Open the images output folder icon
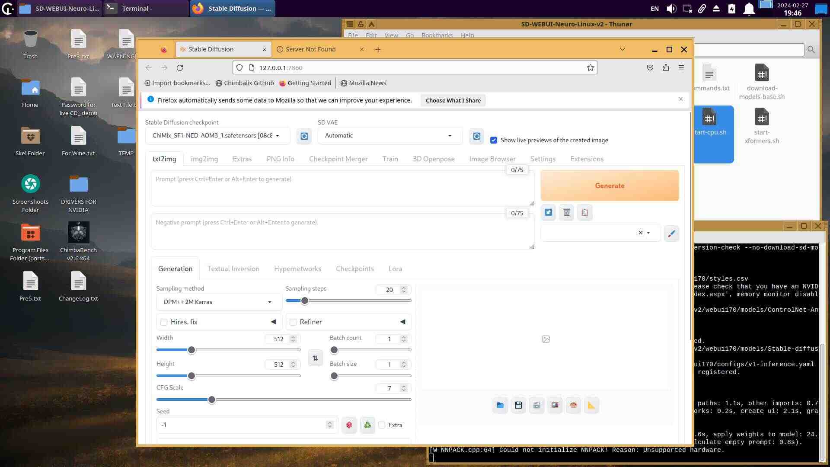The height and width of the screenshot is (467, 830). tap(500, 405)
